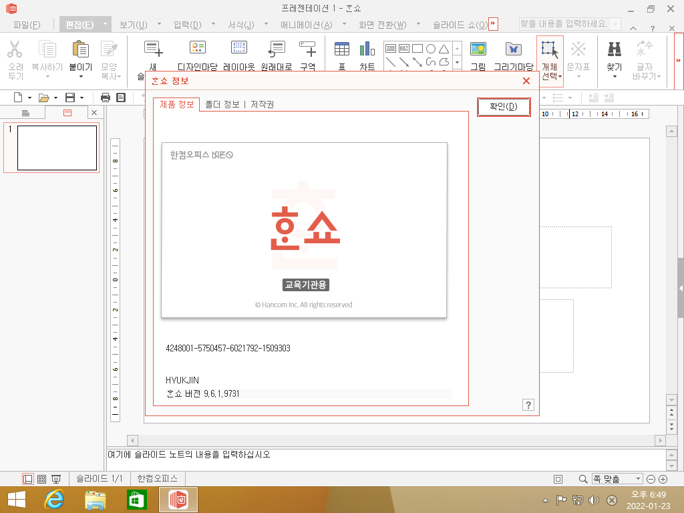Select the triangle shape in gallery
Screen dimensions: 684x513
(444, 48)
